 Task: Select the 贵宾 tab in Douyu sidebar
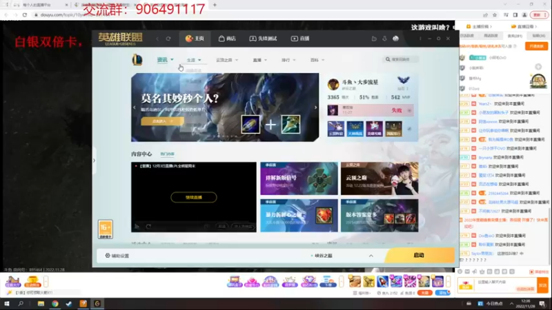pyautogui.click(x=515, y=36)
